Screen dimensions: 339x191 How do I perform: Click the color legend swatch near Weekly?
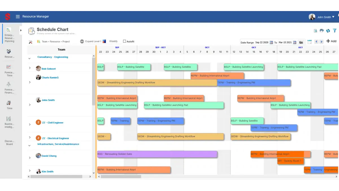(104, 41)
